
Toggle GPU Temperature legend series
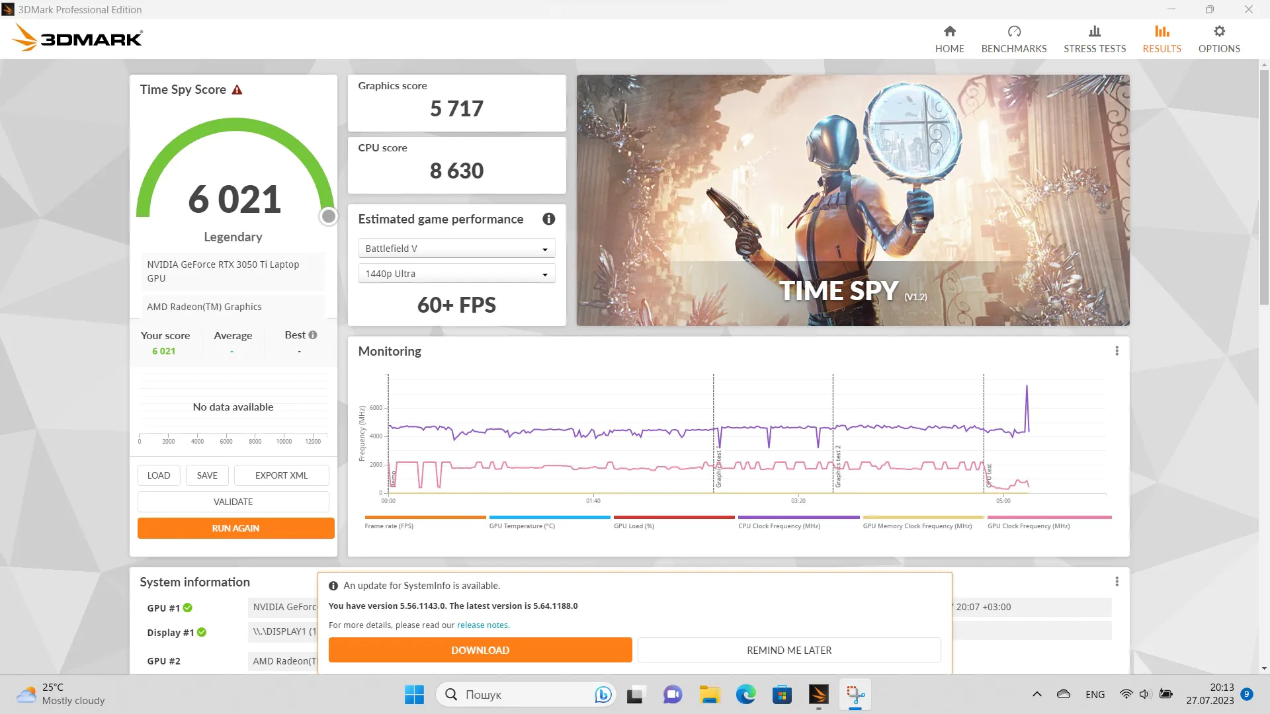549,522
